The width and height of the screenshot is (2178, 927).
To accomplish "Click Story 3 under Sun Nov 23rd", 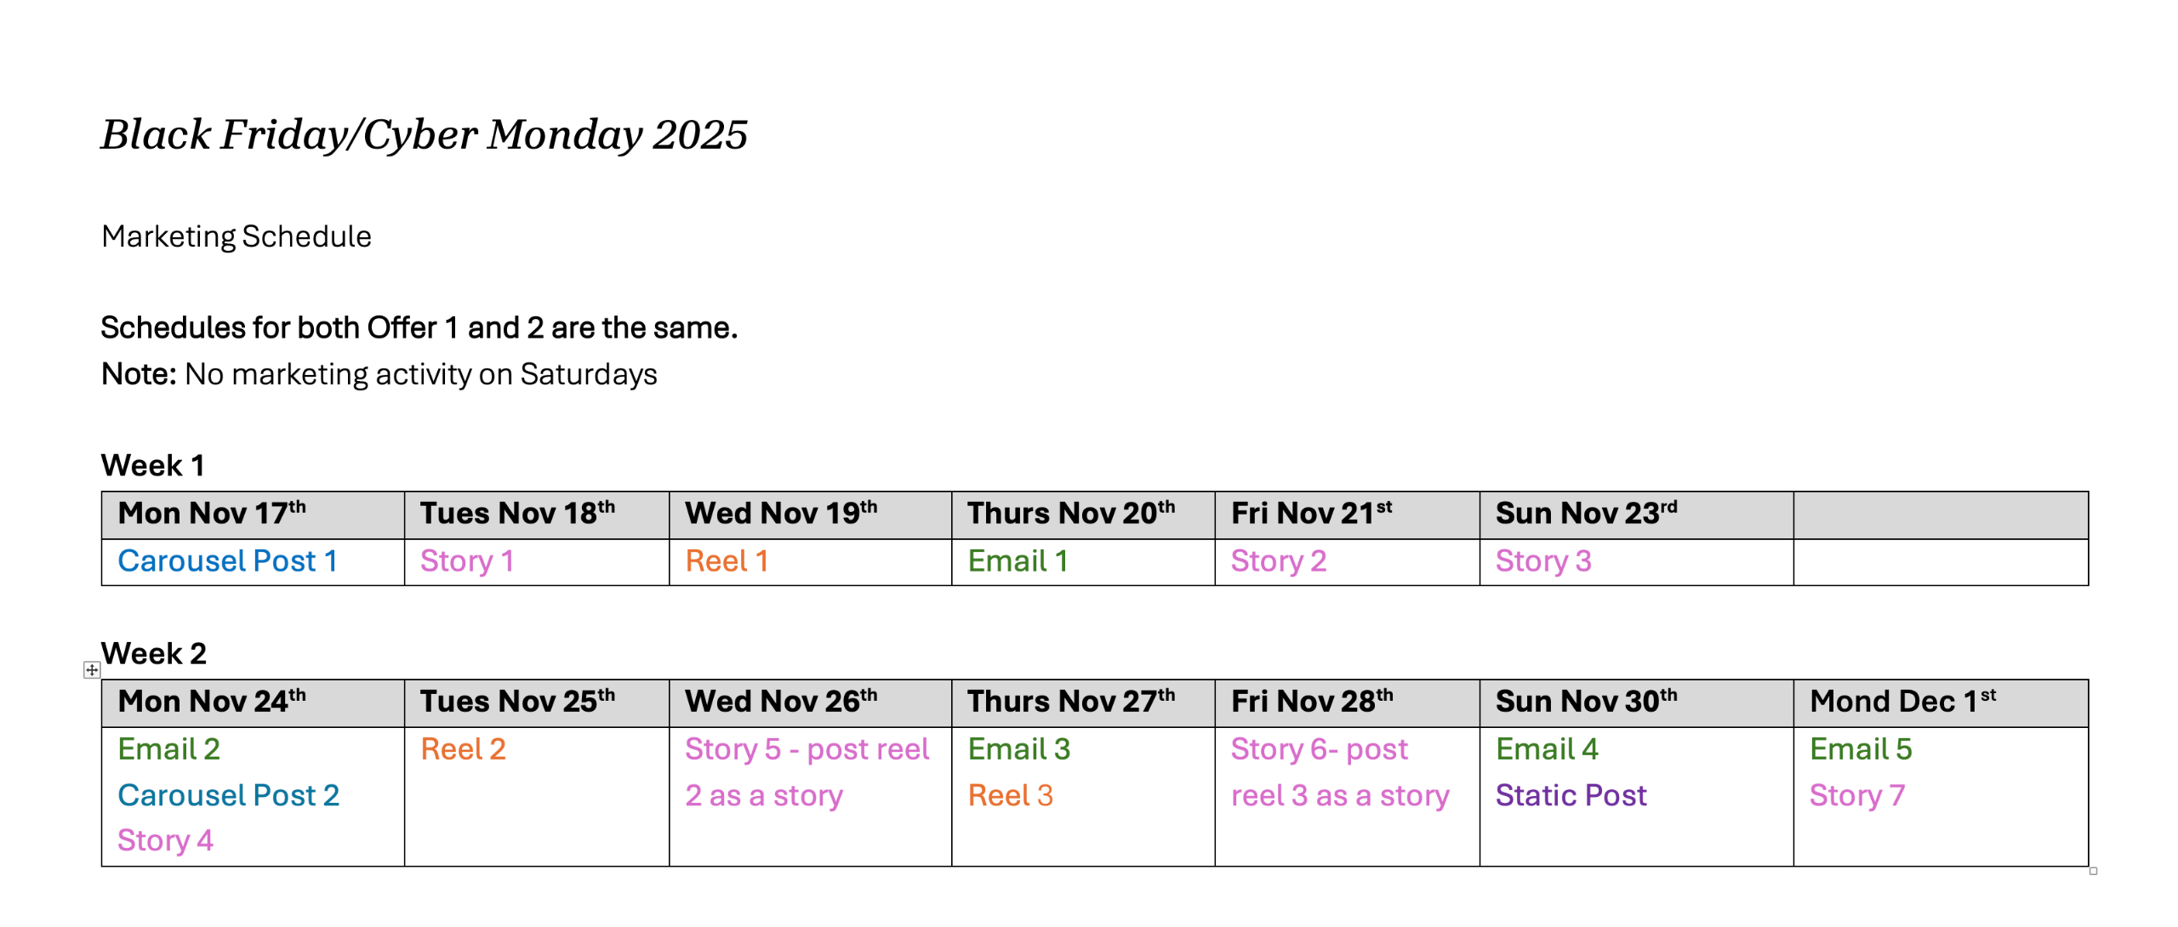I will 1543,561.
